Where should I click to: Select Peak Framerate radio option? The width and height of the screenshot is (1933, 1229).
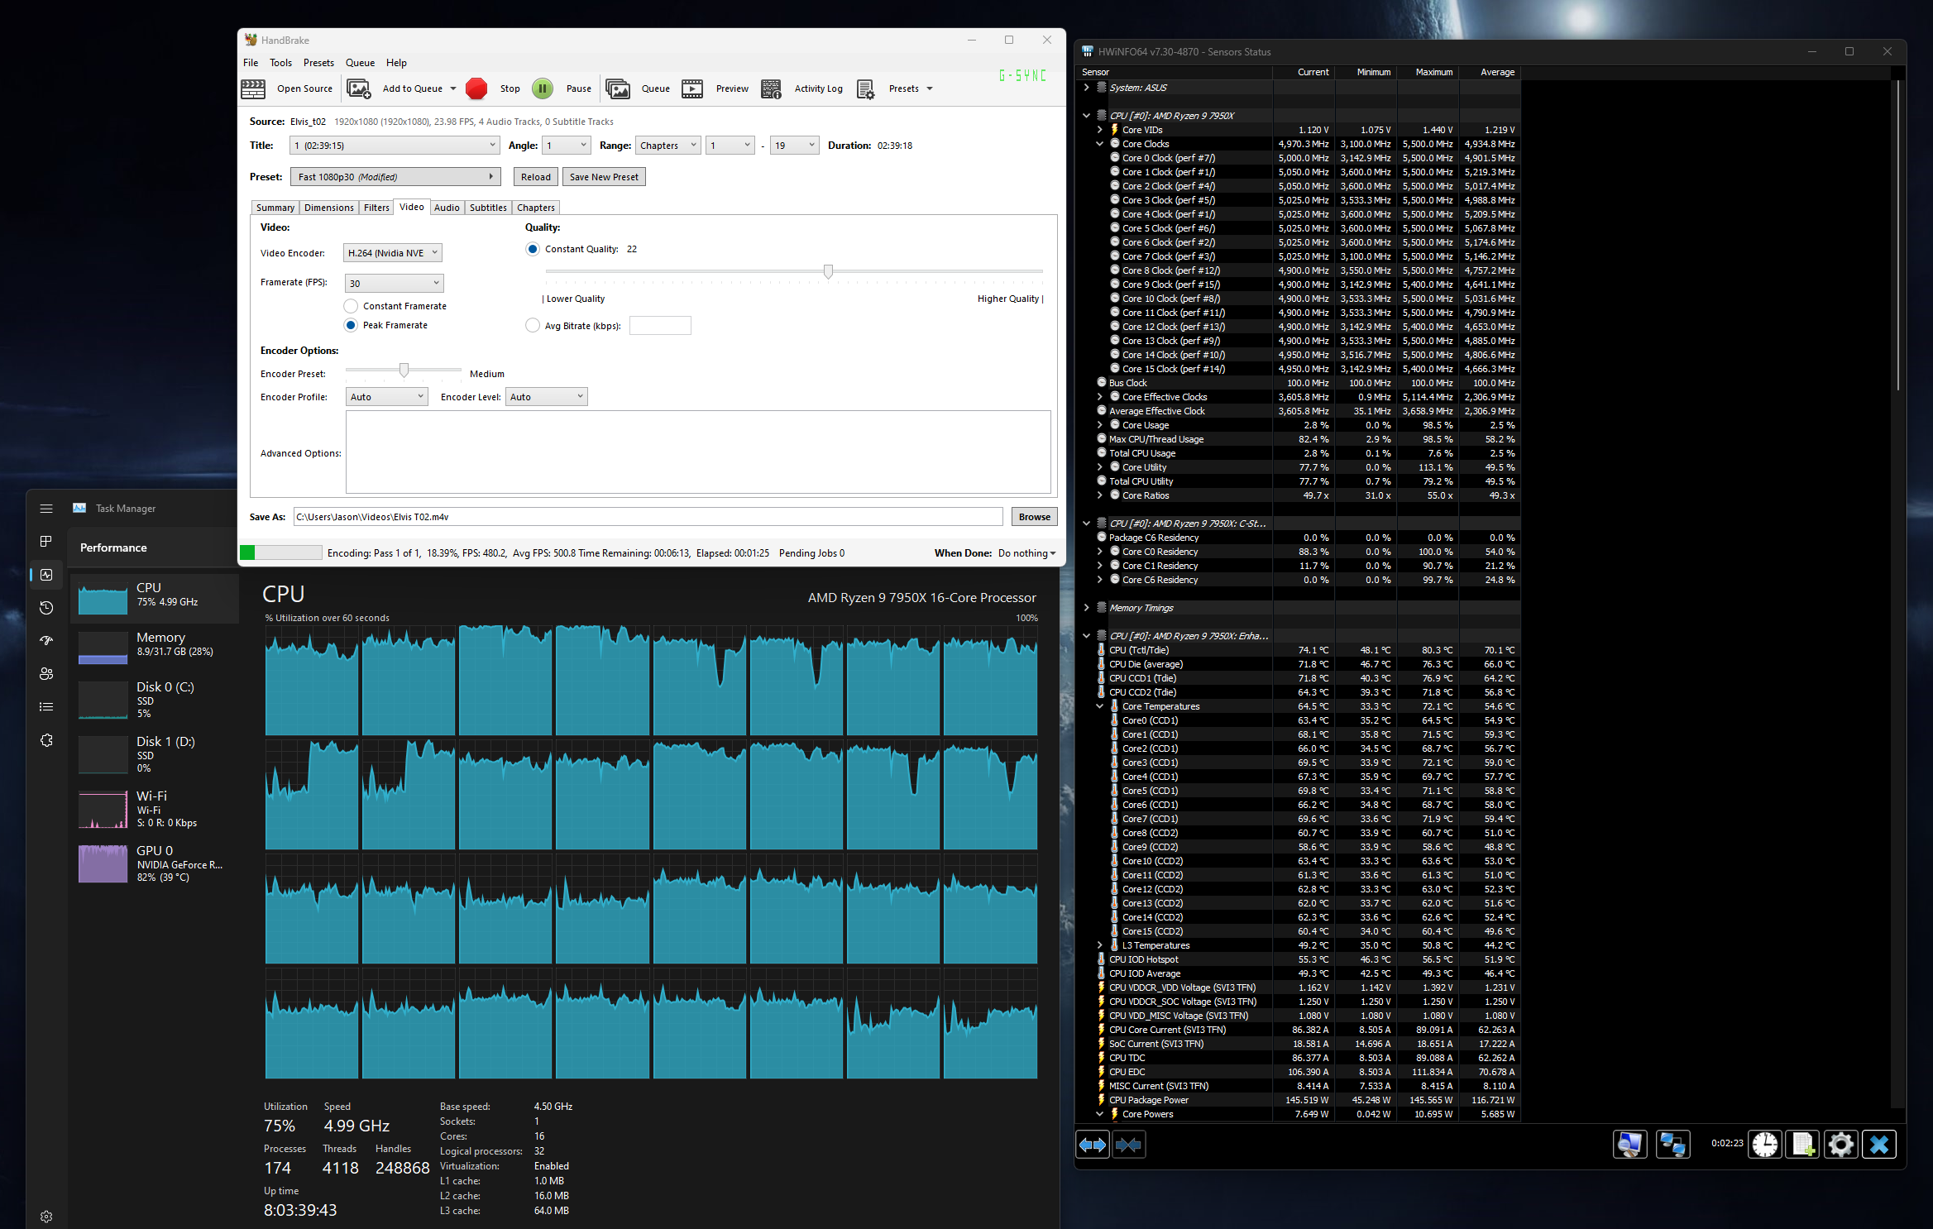coord(351,325)
